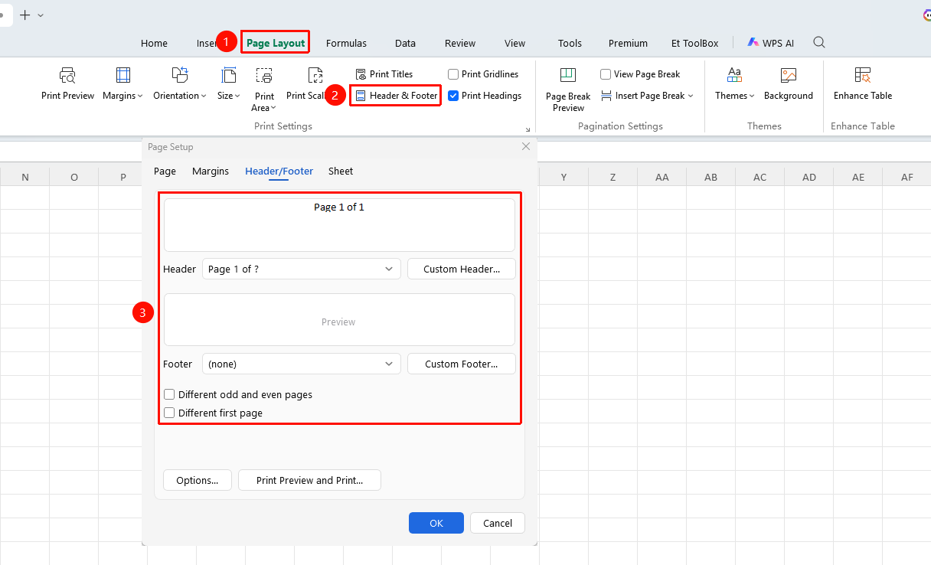Open the Themes dropdown
Image resolution: width=931 pixels, height=565 pixels.
point(735,84)
